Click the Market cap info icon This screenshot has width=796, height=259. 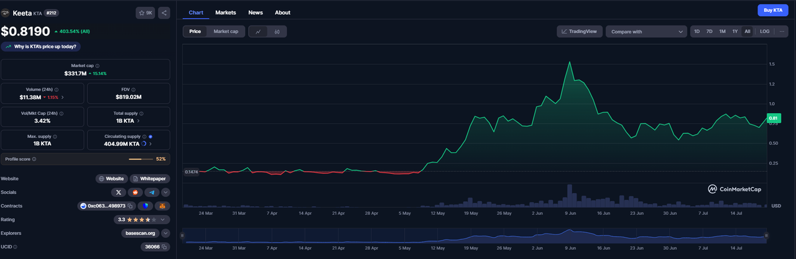point(98,65)
